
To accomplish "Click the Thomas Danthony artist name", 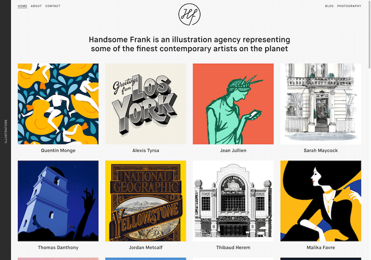I will pos(58,247).
